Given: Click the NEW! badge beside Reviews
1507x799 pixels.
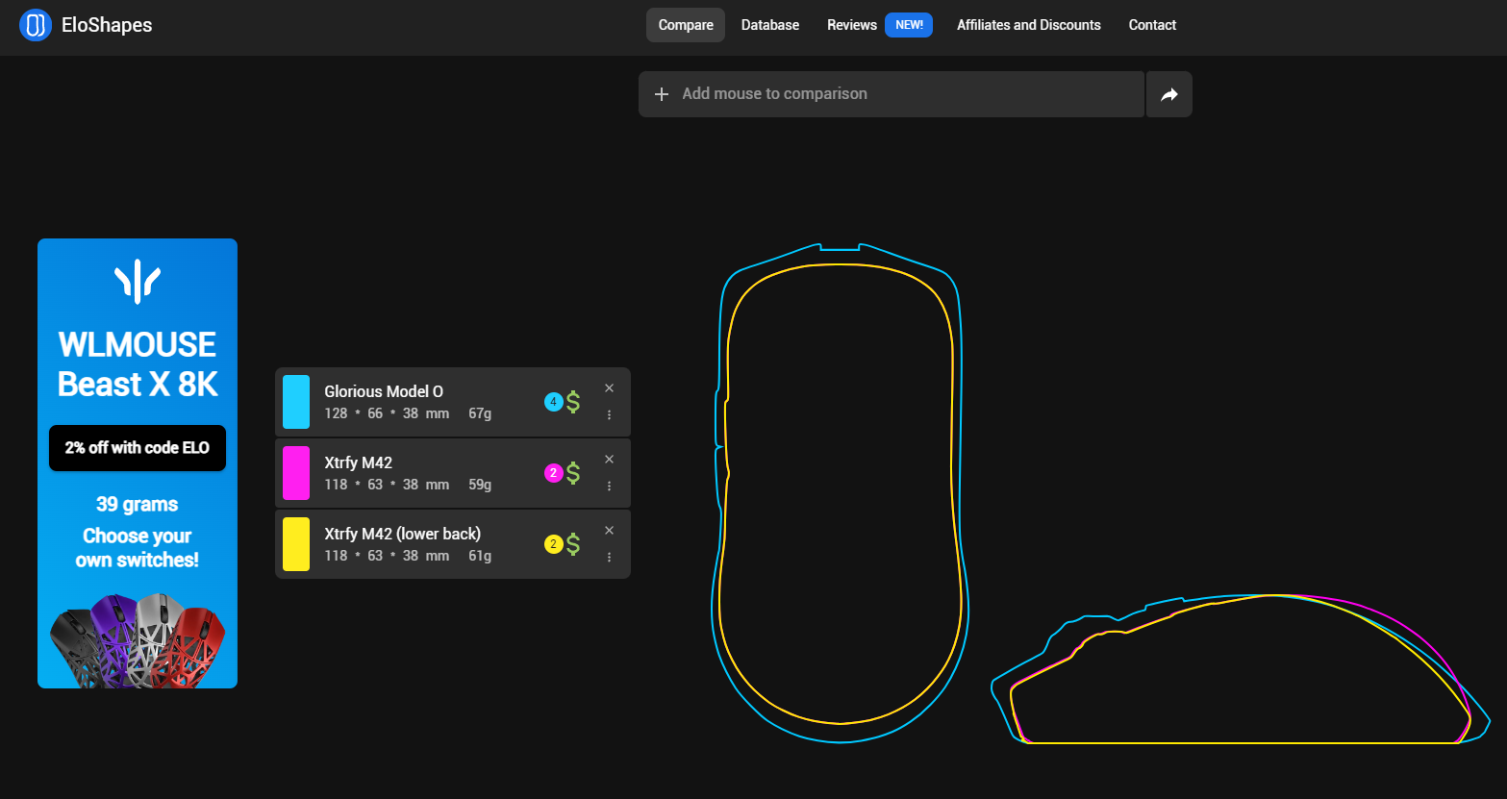Looking at the screenshot, I should (909, 25).
